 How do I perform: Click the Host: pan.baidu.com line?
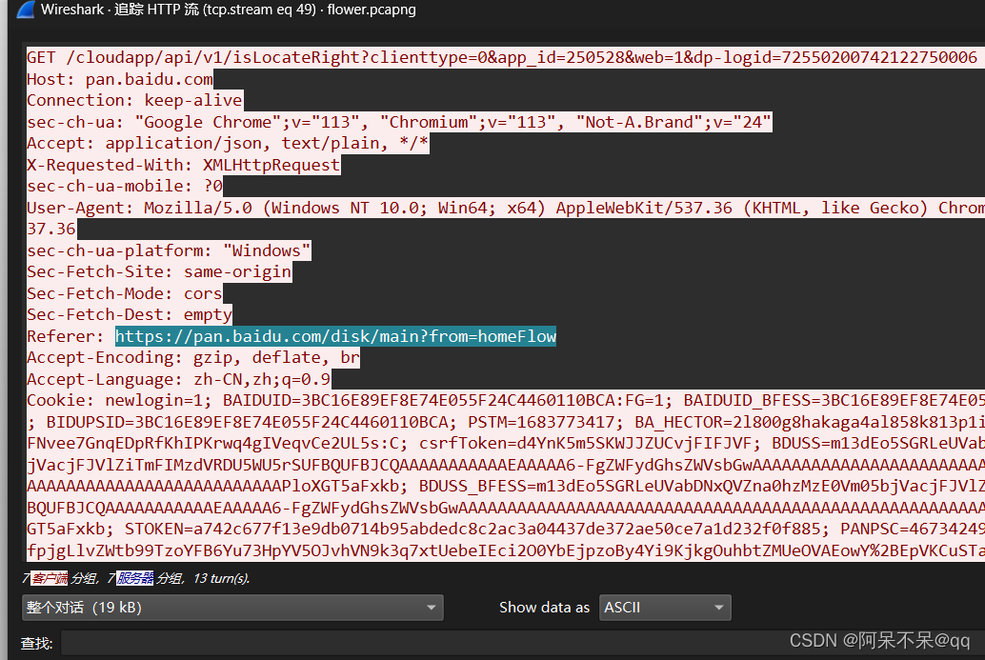click(x=119, y=79)
